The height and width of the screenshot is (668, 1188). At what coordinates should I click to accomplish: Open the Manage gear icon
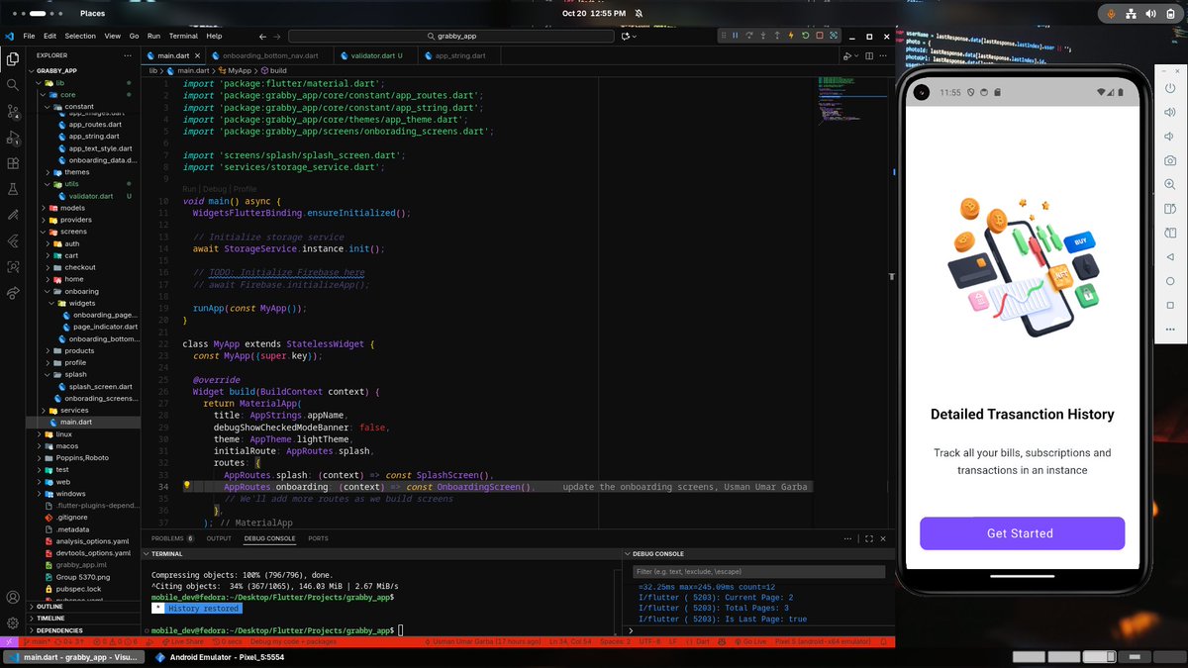click(x=13, y=622)
